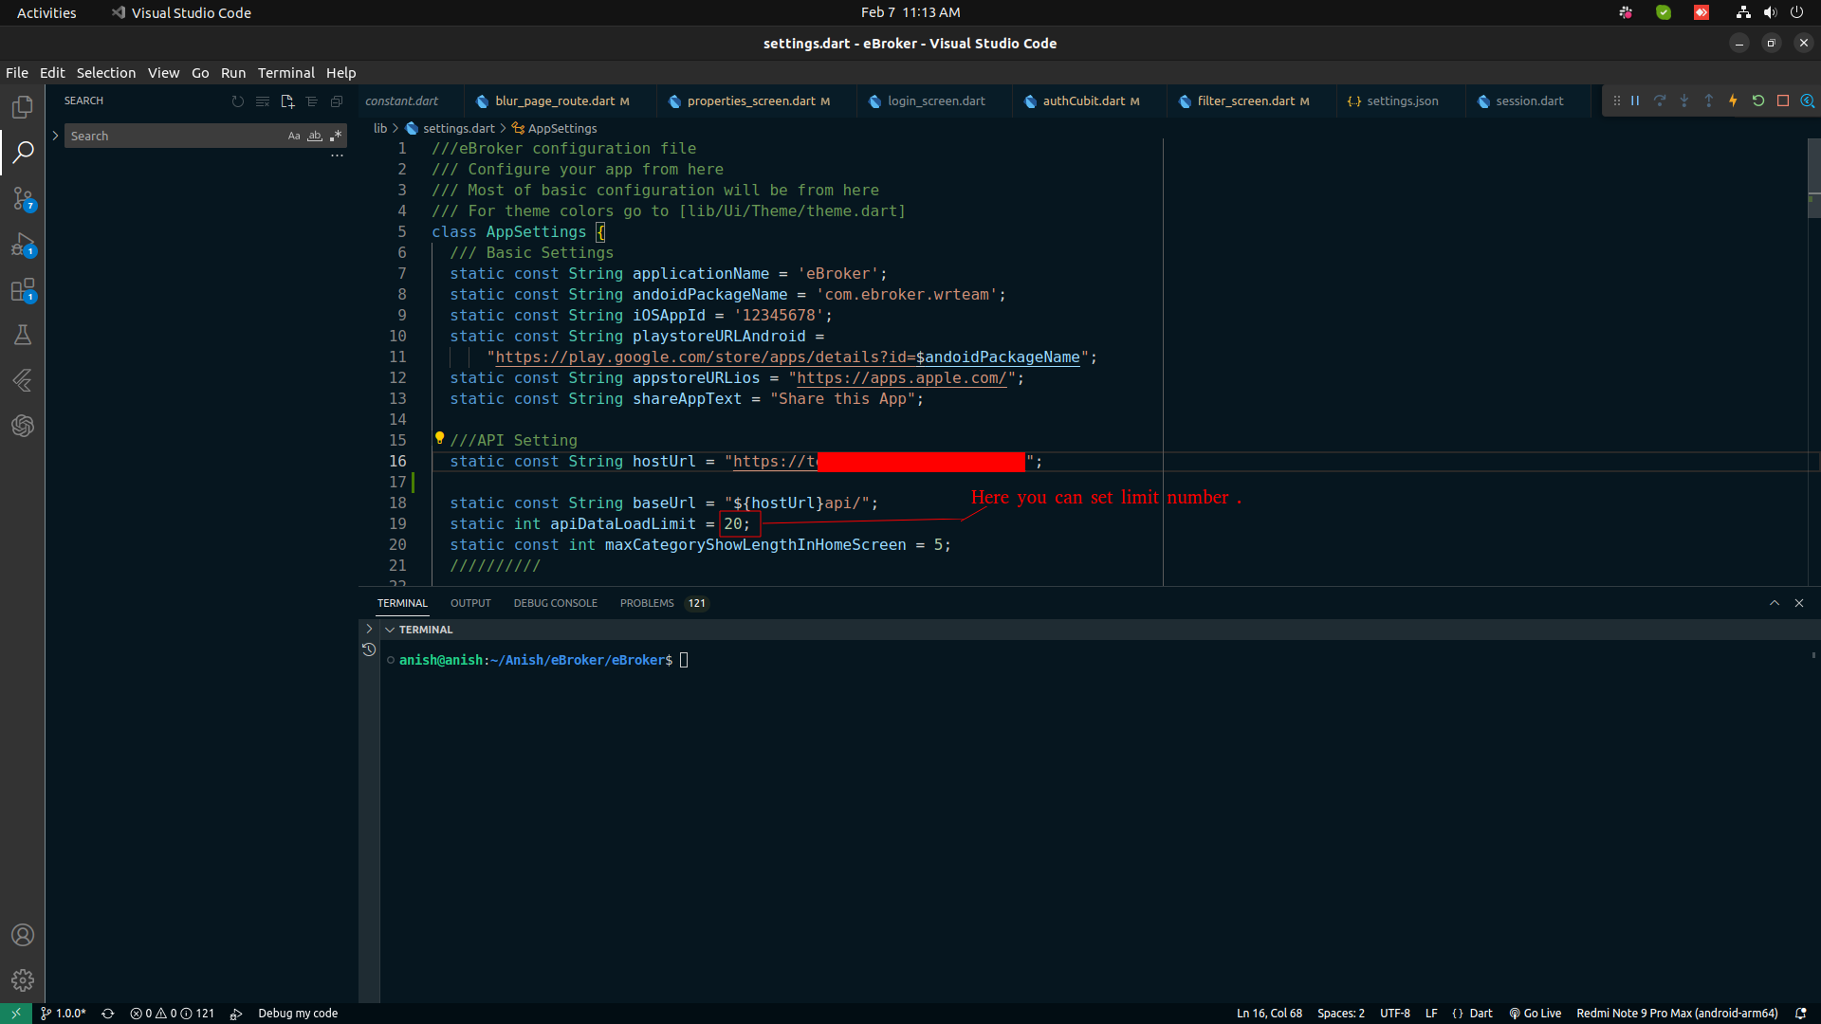Clear search results
This screenshot has height=1024, width=1821.
(x=263, y=101)
